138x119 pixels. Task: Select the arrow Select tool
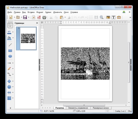point(10,25)
